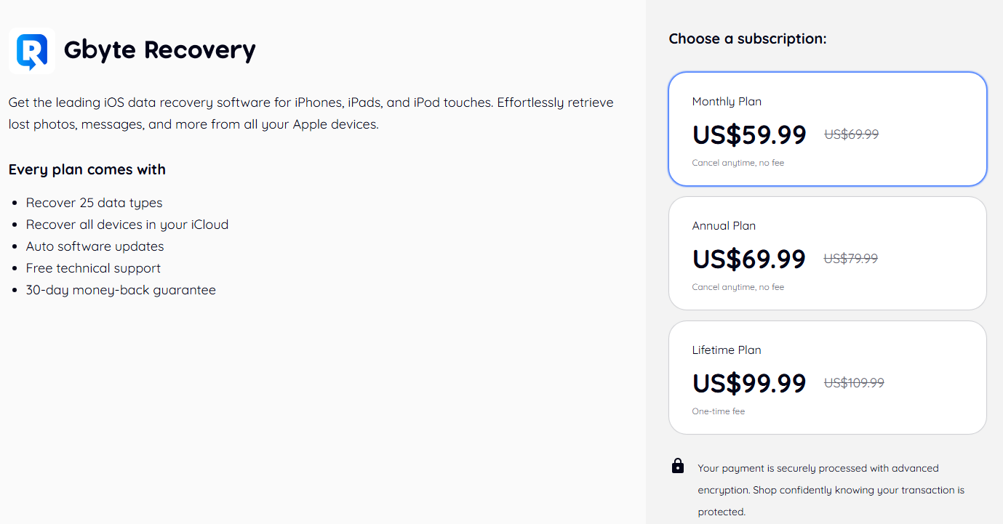Select the Annual Plan subscription card
The image size is (1003, 524).
828,253
